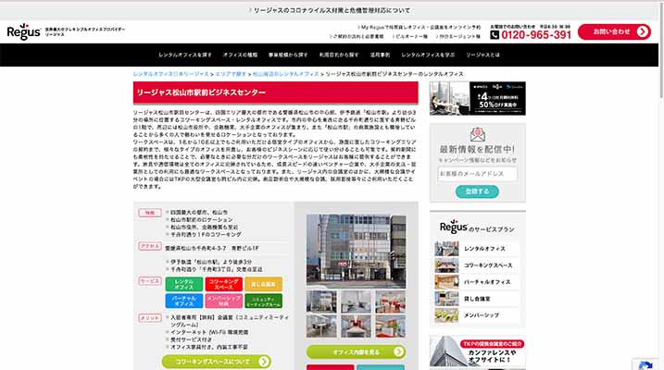Screen dimensions: 664x370
Task: Open the middle office photo, top row
Action: (x=356, y=302)
